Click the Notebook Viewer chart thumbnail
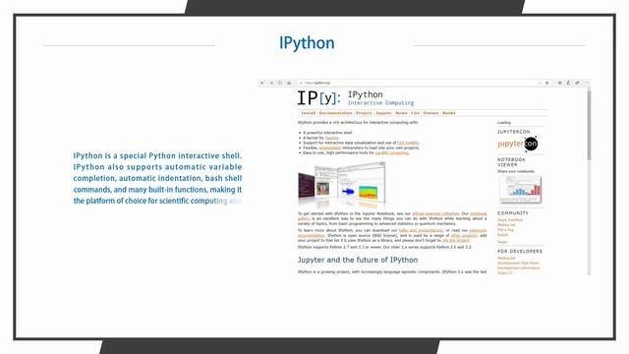 click(520, 189)
